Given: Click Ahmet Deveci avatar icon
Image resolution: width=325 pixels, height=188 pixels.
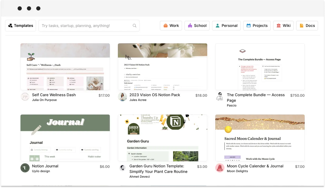Looking at the screenshot, I should 122,168.
